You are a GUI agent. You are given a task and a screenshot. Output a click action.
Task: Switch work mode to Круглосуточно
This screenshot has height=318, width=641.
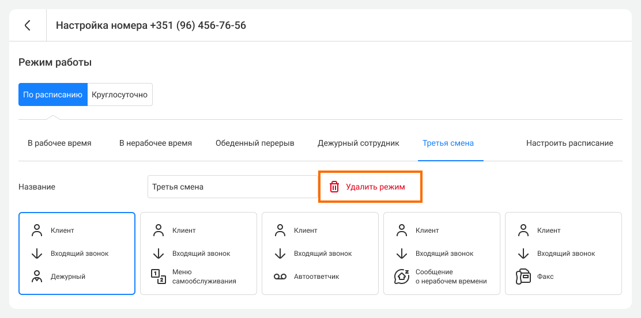pyautogui.click(x=120, y=95)
